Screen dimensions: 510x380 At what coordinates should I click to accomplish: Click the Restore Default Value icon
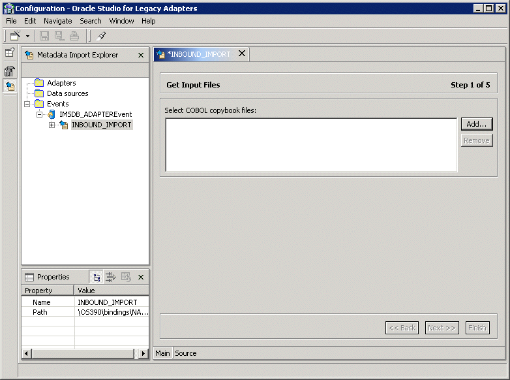[x=126, y=277]
